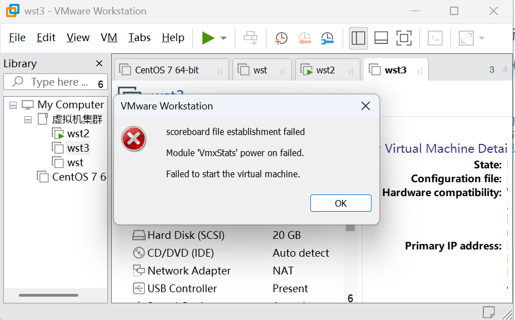Image resolution: width=515 pixels, height=320 pixels.
Task: Click the USB Controller icon
Action: click(x=138, y=288)
